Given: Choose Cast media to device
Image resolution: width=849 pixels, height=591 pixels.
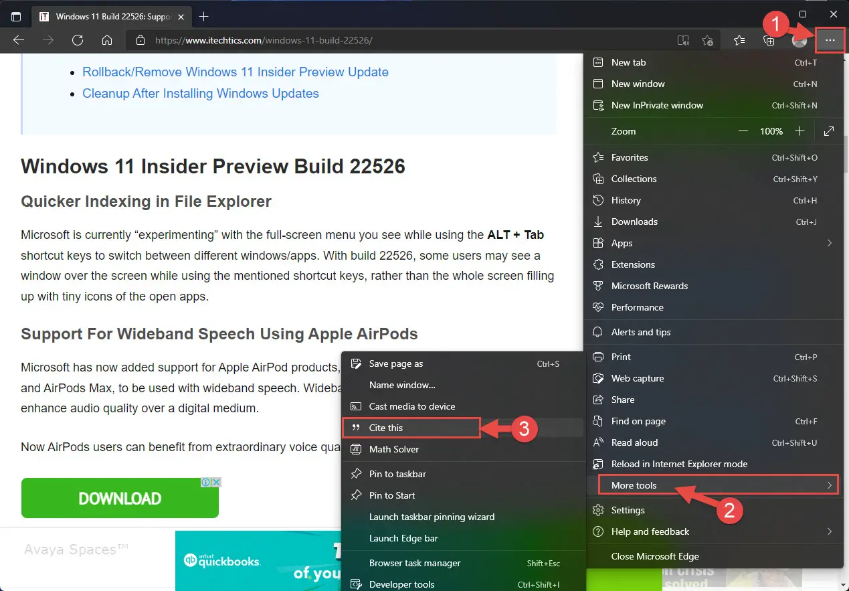Looking at the screenshot, I should [x=463, y=406].
